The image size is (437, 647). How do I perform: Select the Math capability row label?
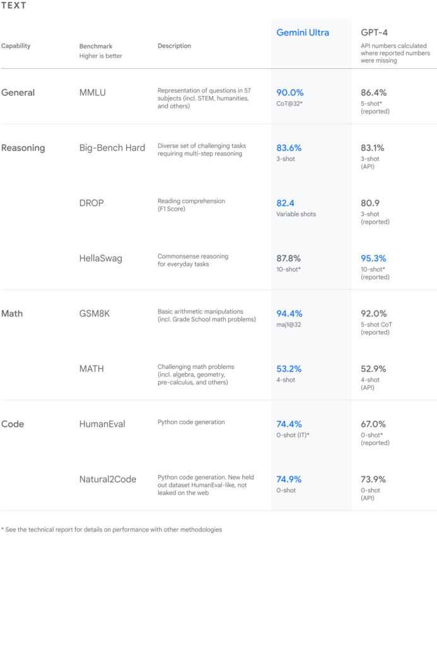pos(11,313)
